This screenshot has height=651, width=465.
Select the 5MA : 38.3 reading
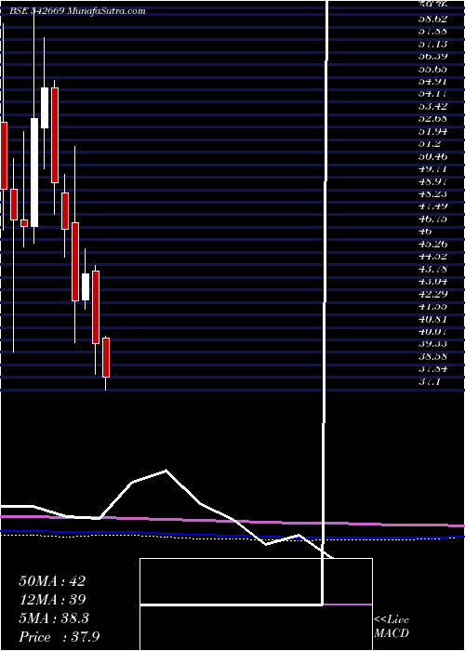54,618
